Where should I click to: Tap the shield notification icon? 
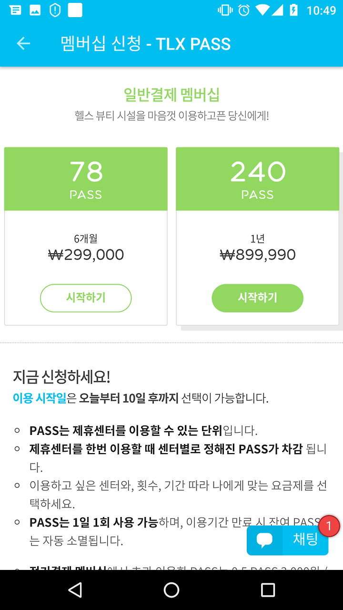pos(55,10)
